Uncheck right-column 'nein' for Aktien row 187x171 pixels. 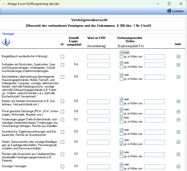(x=178, y=142)
